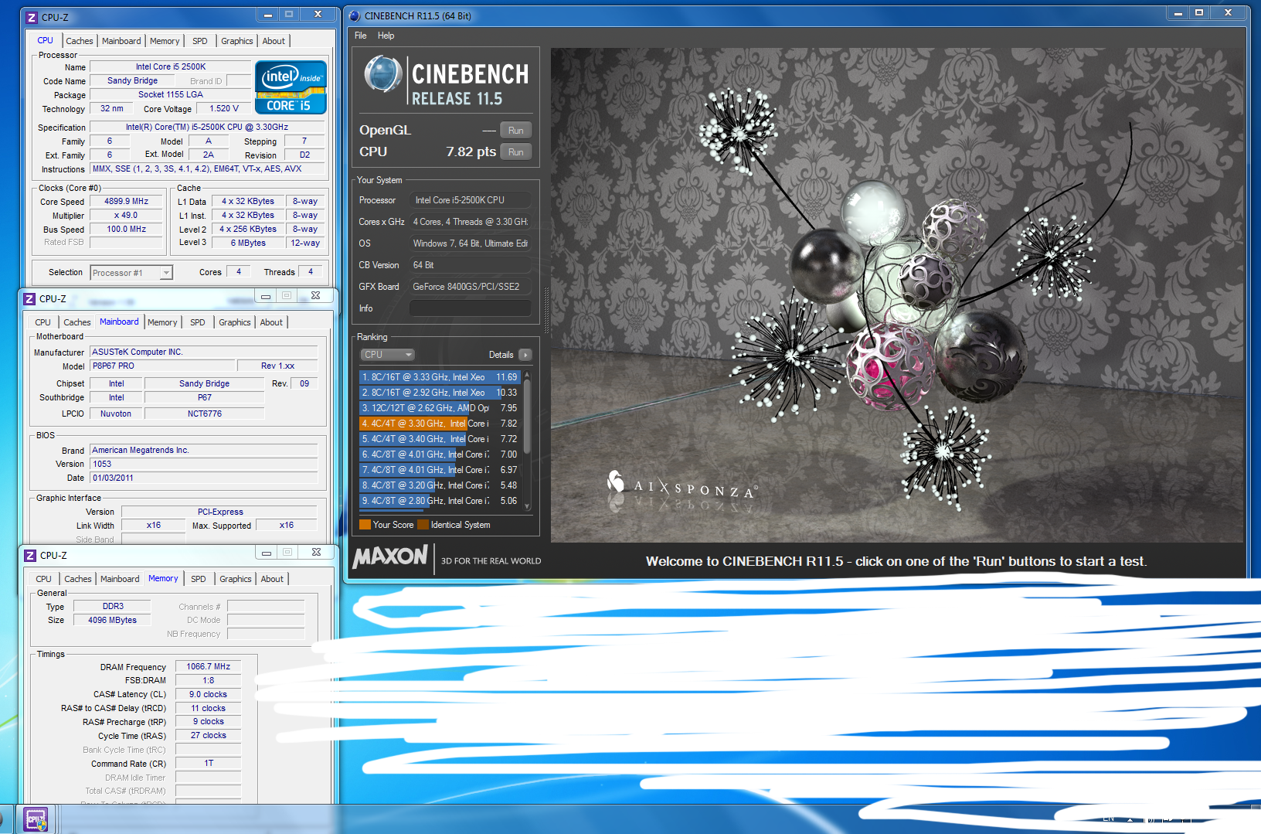
Task: Select the CPU tab in the top CPU-Z window
Action: pyautogui.click(x=46, y=40)
